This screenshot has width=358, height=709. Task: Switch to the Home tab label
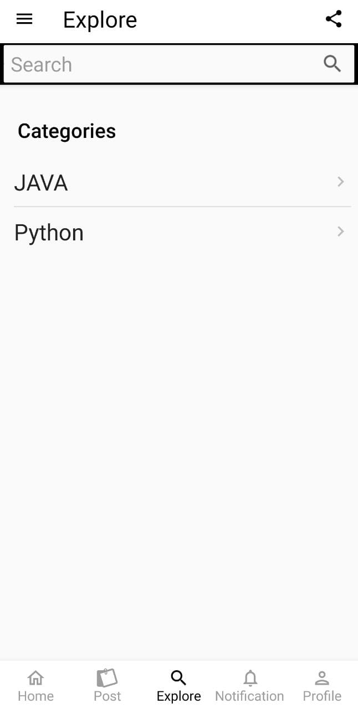click(x=35, y=696)
